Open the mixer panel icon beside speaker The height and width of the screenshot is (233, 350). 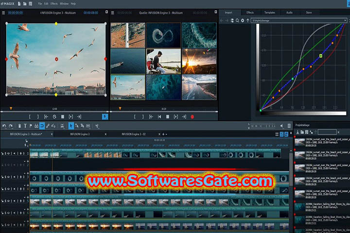(289, 126)
